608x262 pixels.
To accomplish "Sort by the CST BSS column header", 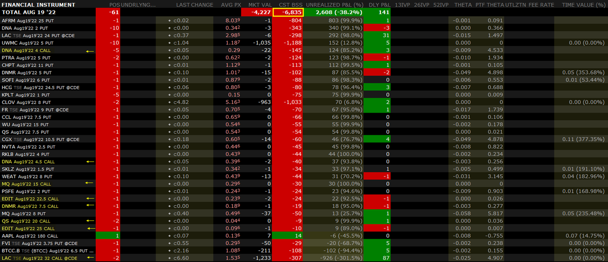I will (x=292, y=5).
